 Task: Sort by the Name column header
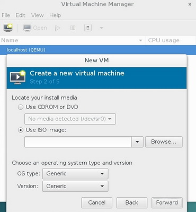click(x=73, y=40)
